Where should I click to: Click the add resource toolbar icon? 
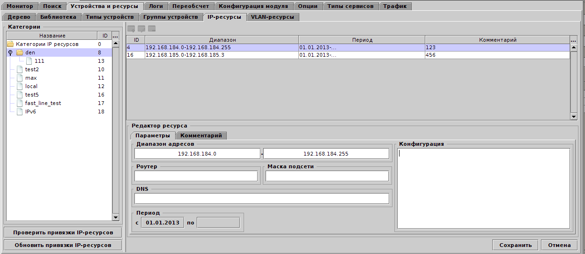pos(131,29)
